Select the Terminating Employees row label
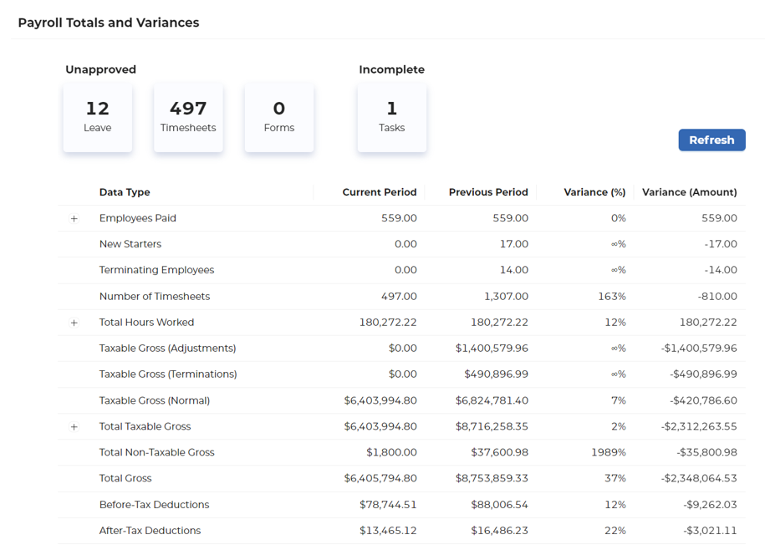This screenshot has height=550, width=765. pos(156,270)
